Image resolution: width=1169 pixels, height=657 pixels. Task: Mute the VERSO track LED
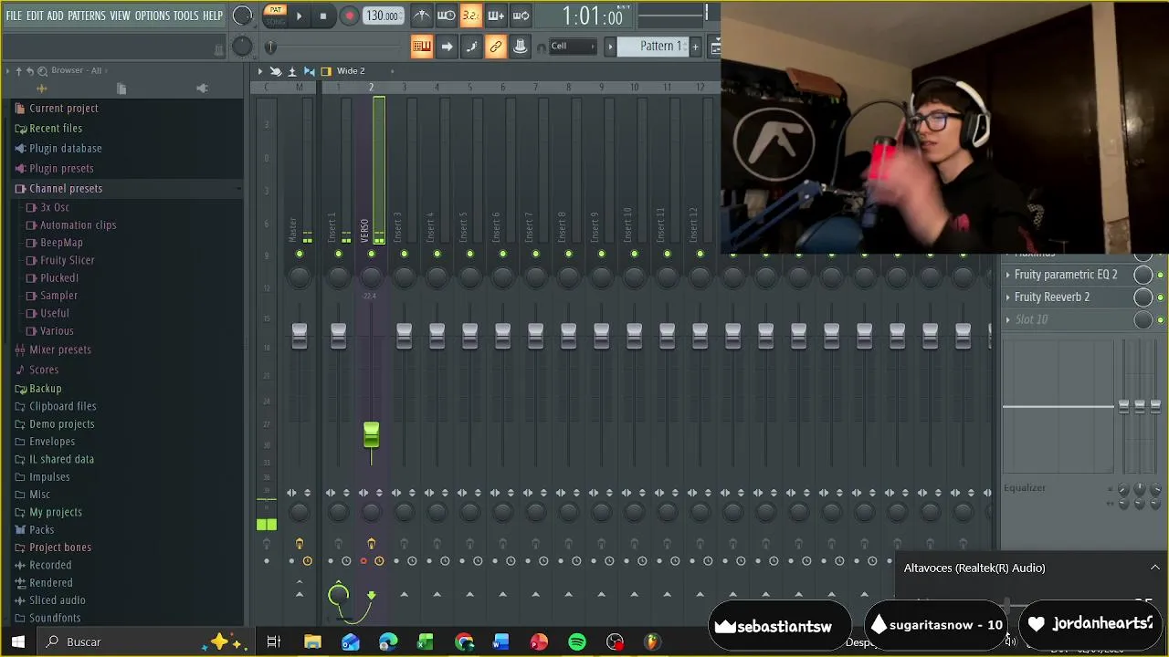(x=371, y=254)
